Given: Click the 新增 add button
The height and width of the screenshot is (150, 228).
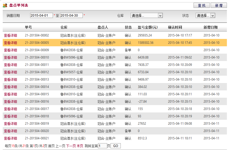Looking at the screenshot, I should (219, 5).
